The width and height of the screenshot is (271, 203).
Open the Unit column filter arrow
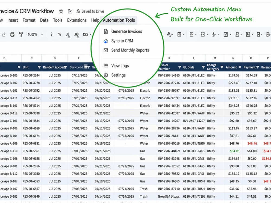pos(39,67)
